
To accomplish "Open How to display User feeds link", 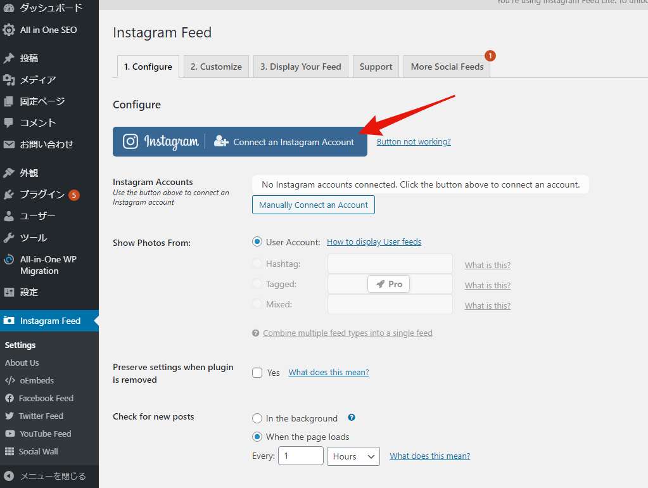I will coord(374,241).
